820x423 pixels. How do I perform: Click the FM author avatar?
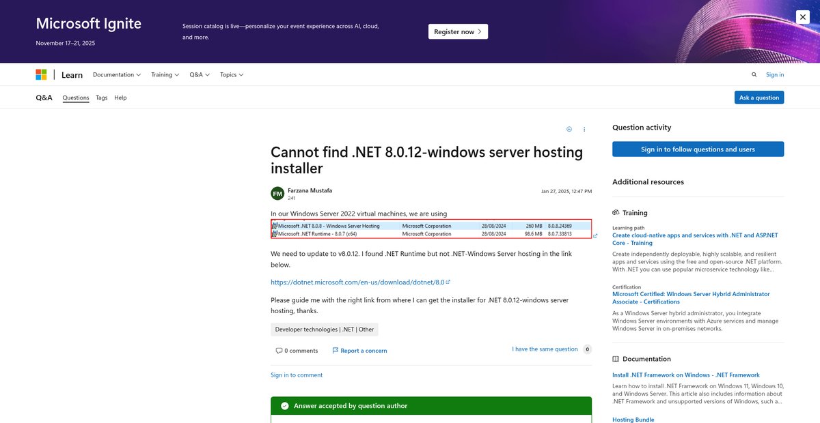pyautogui.click(x=277, y=194)
